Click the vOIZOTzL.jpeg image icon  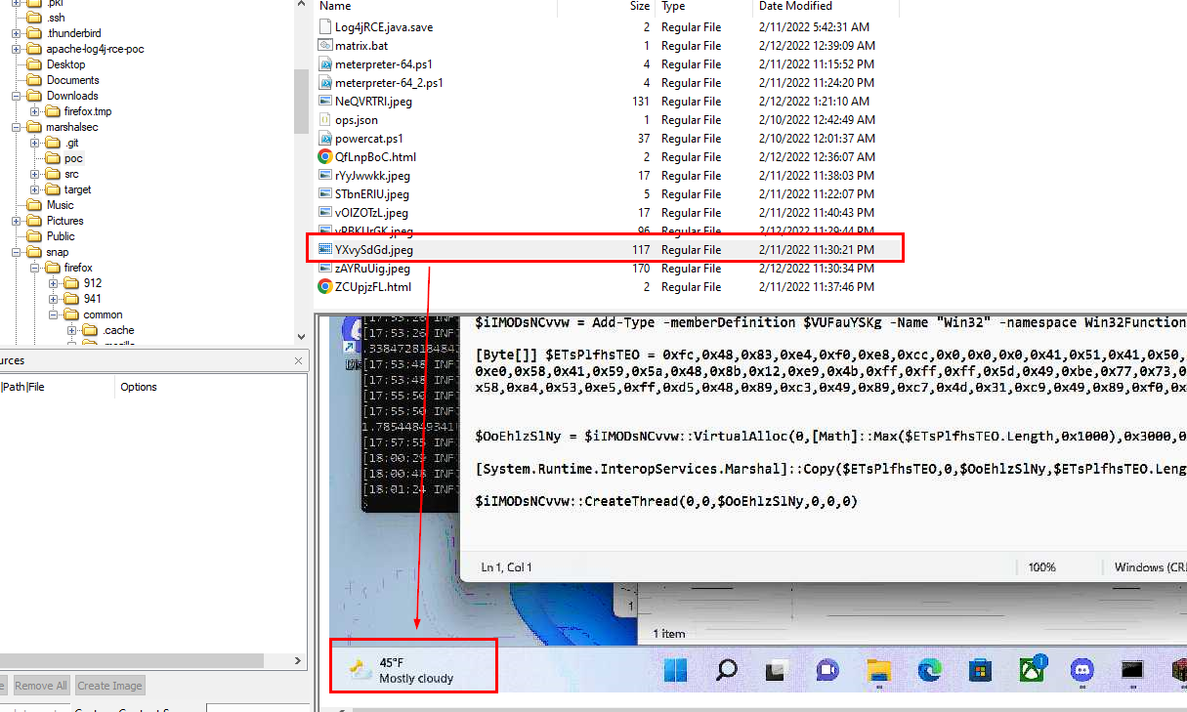(325, 213)
